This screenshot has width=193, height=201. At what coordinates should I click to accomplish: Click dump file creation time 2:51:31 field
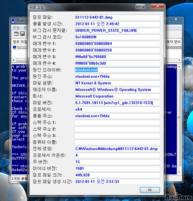click(117, 181)
